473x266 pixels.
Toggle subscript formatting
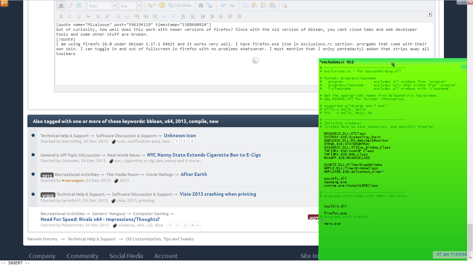[x=98, y=16]
